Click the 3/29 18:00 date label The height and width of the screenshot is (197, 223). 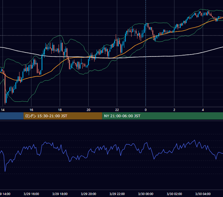point(60,194)
